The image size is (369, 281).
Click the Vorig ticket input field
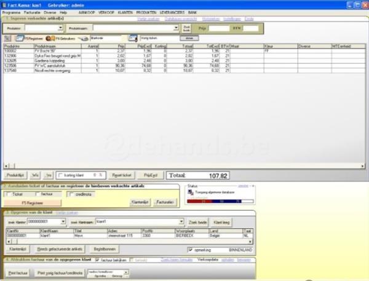pyautogui.click(x=159, y=38)
